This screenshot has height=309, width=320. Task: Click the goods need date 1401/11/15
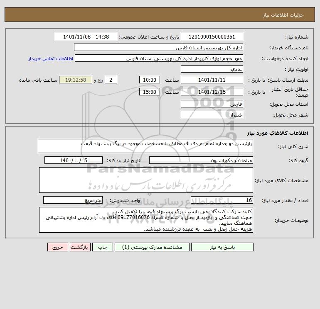point(74,160)
